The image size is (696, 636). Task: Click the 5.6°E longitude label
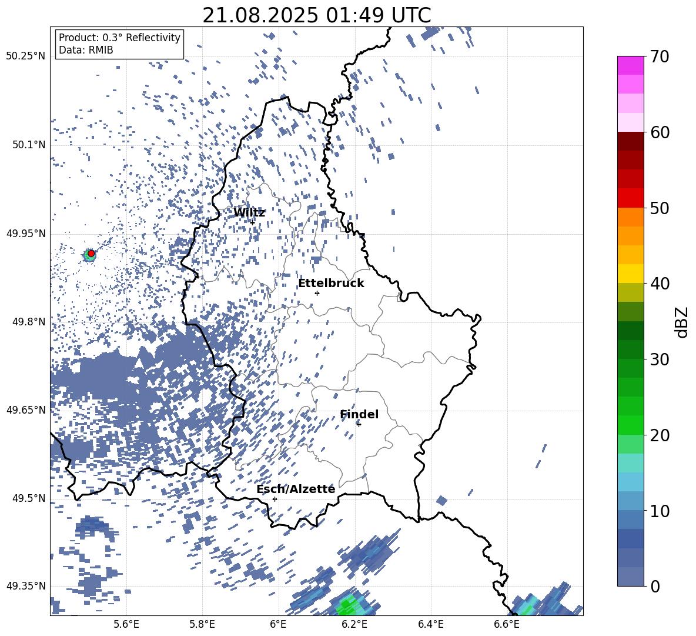(x=126, y=624)
